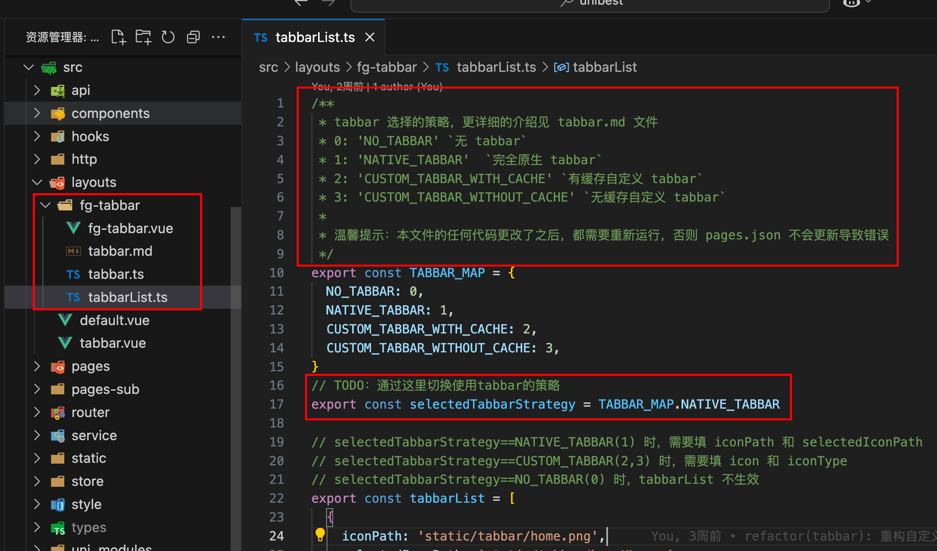
Task: Expand the components folder
Action: [x=37, y=113]
